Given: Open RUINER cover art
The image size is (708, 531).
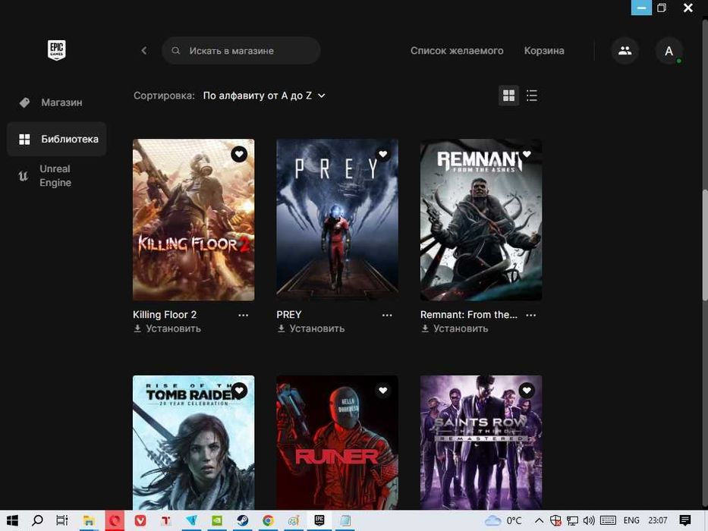Looking at the screenshot, I should click(337, 442).
